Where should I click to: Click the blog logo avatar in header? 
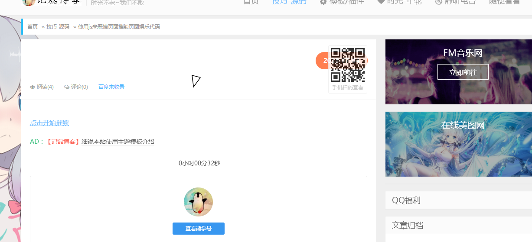point(29,2)
